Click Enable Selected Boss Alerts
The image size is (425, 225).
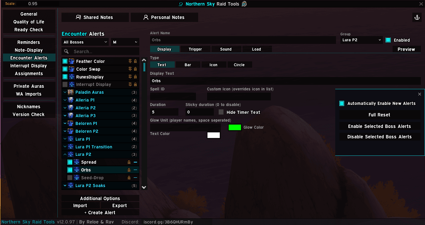(380, 126)
